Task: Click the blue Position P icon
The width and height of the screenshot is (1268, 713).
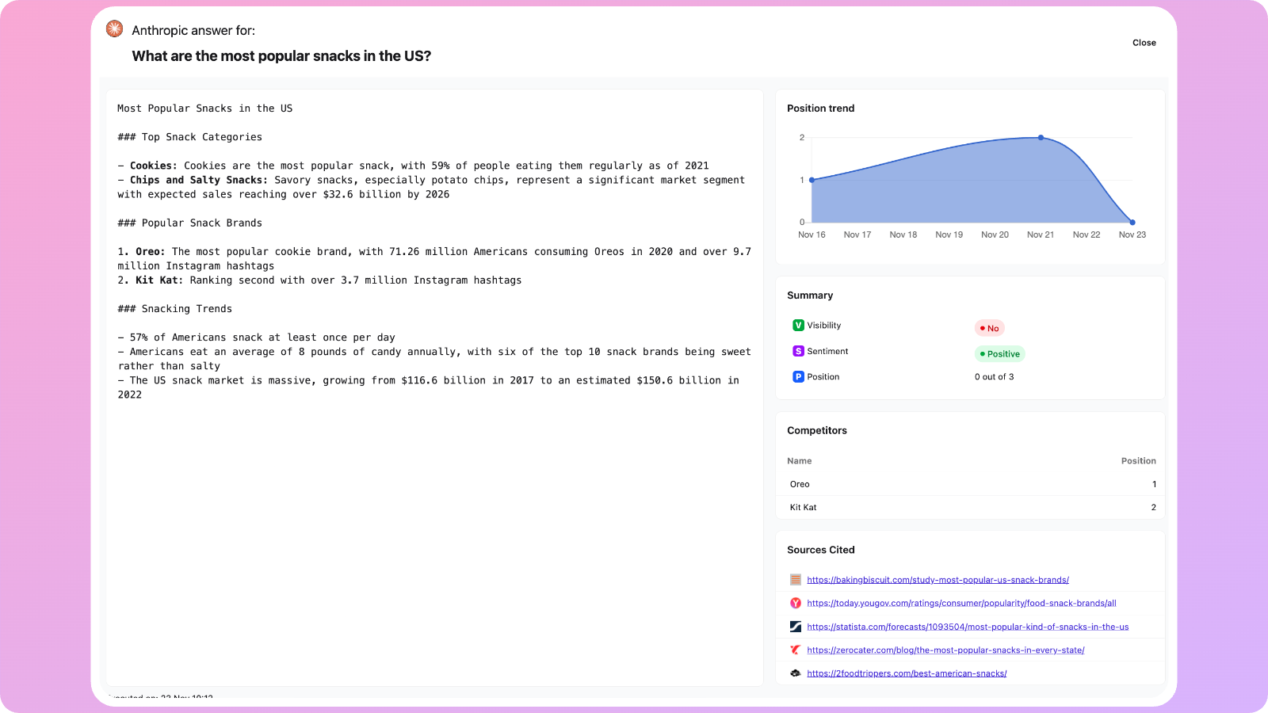Action: pyautogui.click(x=798, y=377)
